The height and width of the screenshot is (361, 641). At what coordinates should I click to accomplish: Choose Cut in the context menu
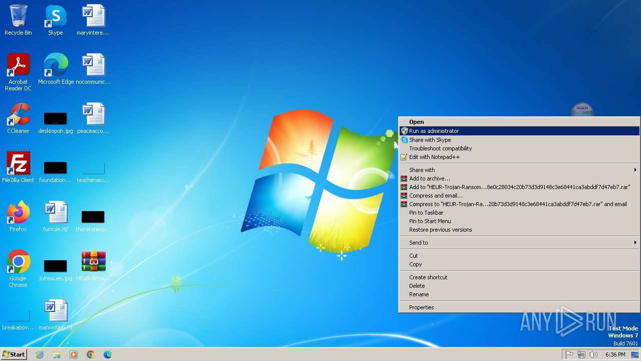click(x=519, y=256)
